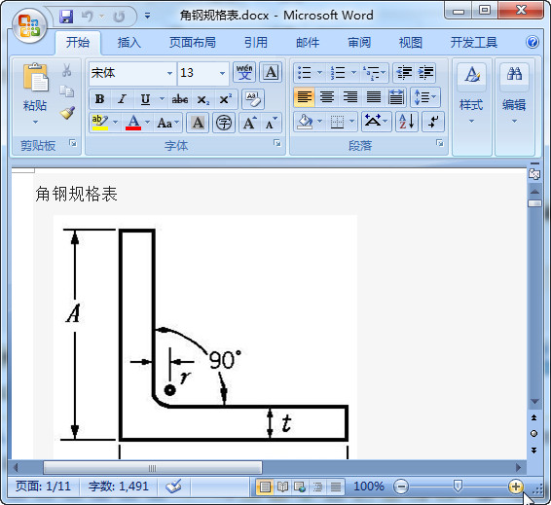Screen dimensions: 551x505
Task: Center the paragraph text
Action: click(x=327, y=97)
